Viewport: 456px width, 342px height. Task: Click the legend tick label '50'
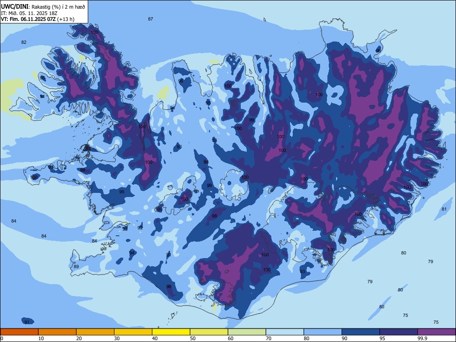[x=193, y=338]
